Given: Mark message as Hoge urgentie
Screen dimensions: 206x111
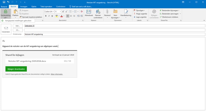Looking at the screenshot, I should [x=140, y=14].
